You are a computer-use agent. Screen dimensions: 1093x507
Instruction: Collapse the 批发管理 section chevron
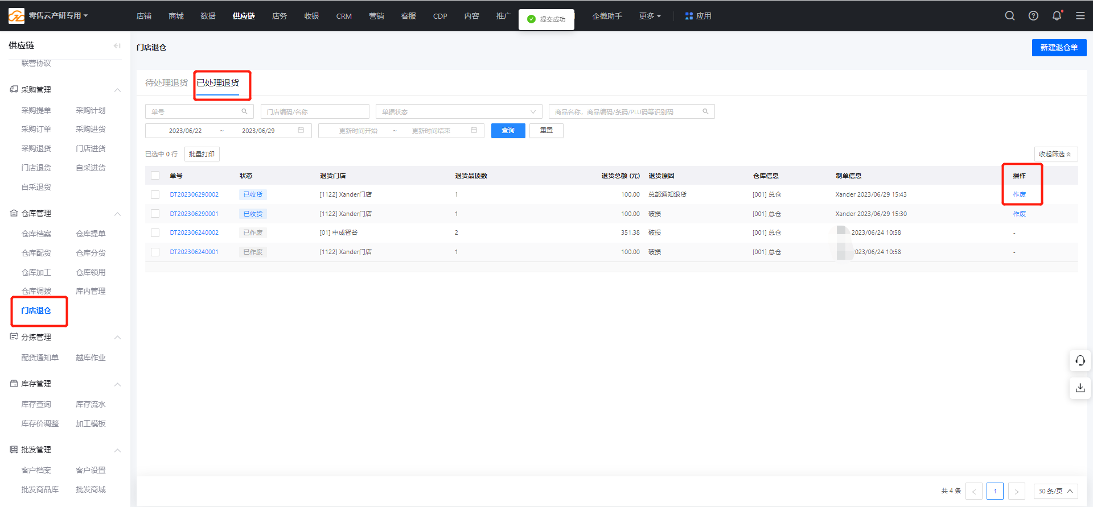pos(117,450)
